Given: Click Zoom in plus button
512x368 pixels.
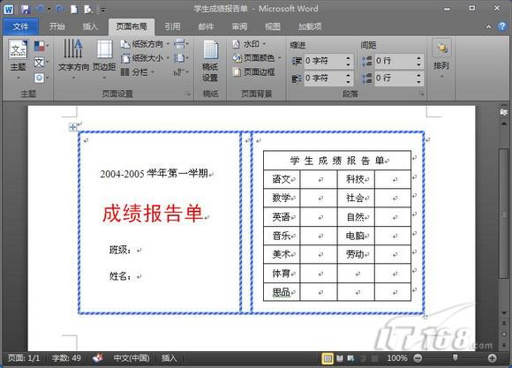Looking at the screenshot, I should tap(492, 358).
